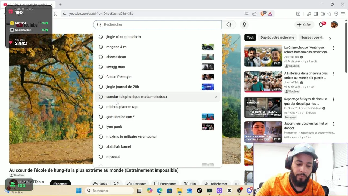
Task: Click the 'Clip' button
Action: [190, 184]
